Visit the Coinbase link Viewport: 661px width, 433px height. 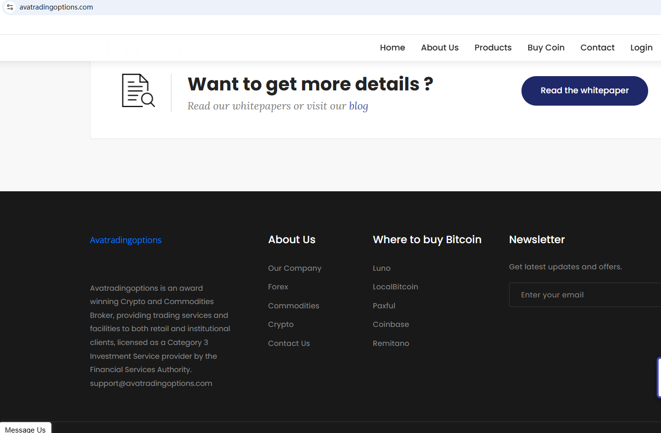pyautogui.click(x=391, y=325)
